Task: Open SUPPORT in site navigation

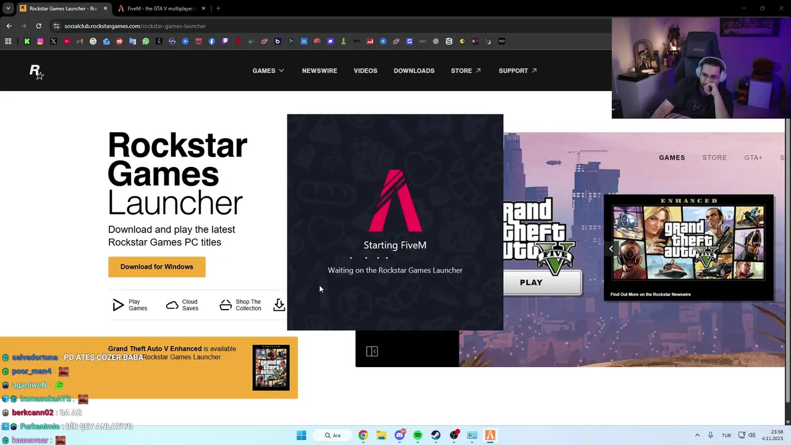Action: pyautogui.click(x=518, y=70)
